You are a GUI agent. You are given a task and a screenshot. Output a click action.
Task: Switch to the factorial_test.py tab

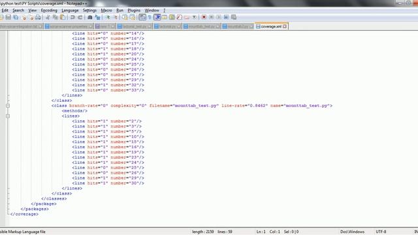(x=135, y=26)
